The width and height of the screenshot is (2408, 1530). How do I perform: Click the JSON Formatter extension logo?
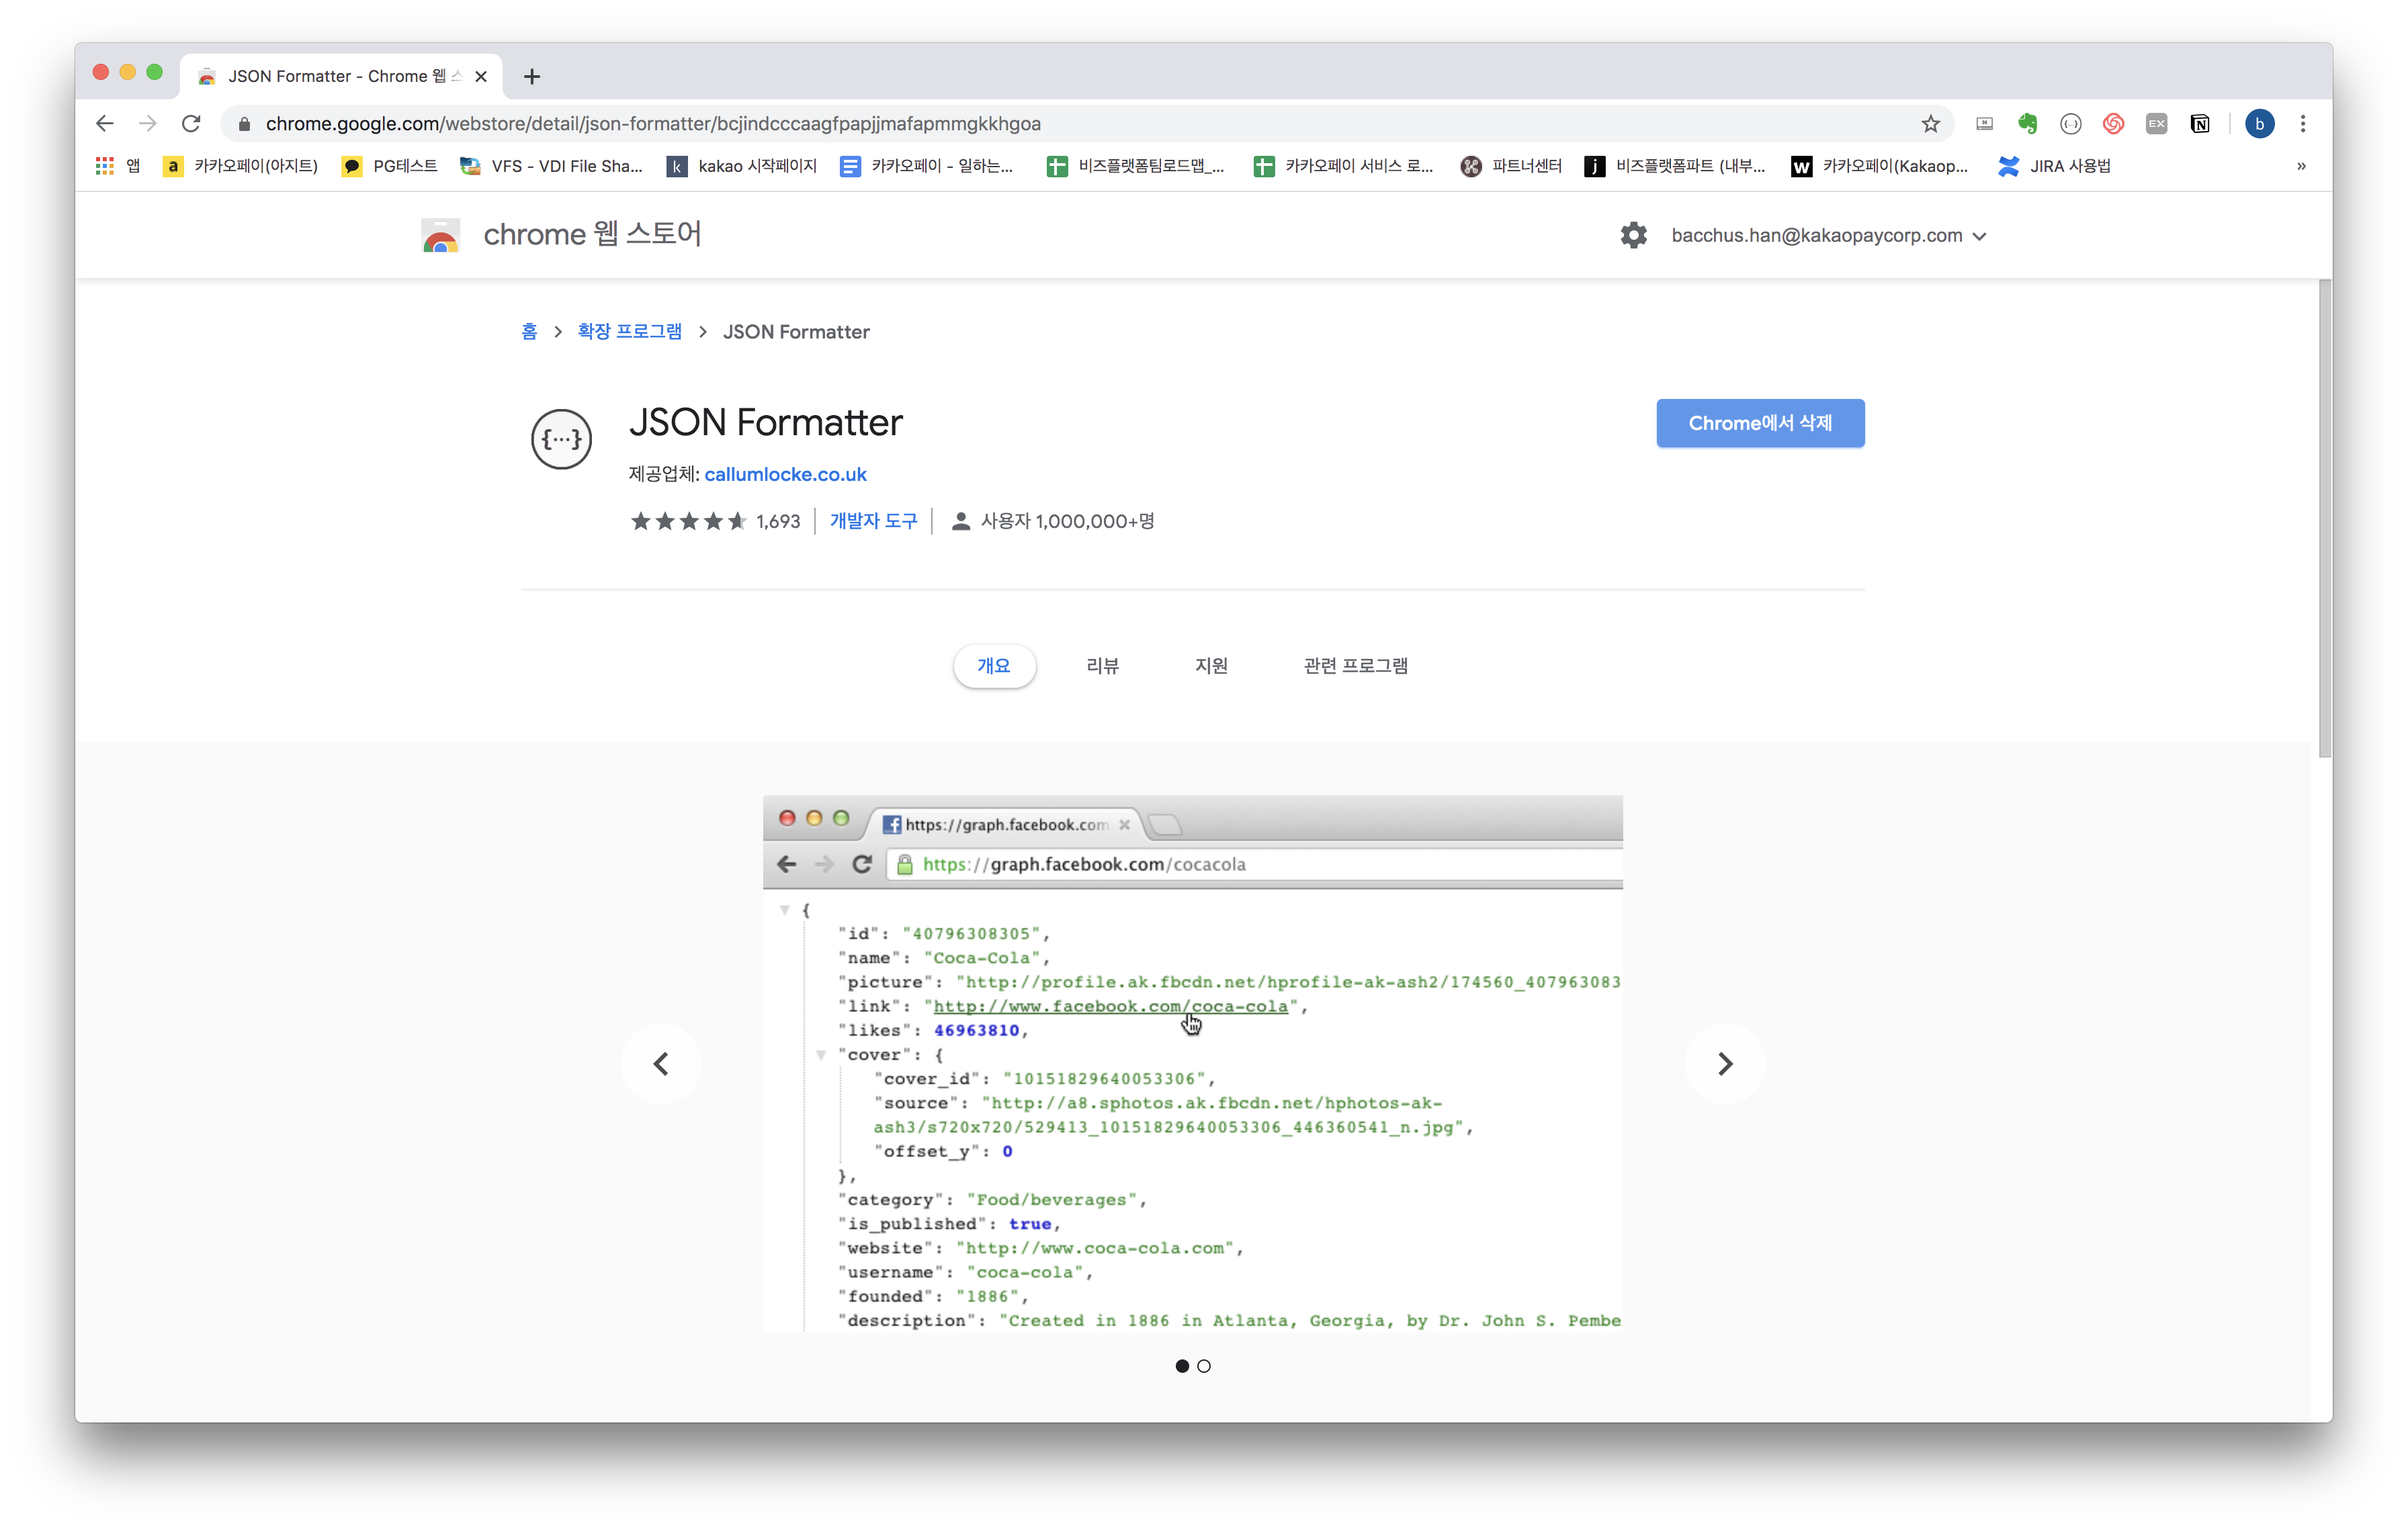click(x=561, y=440)
